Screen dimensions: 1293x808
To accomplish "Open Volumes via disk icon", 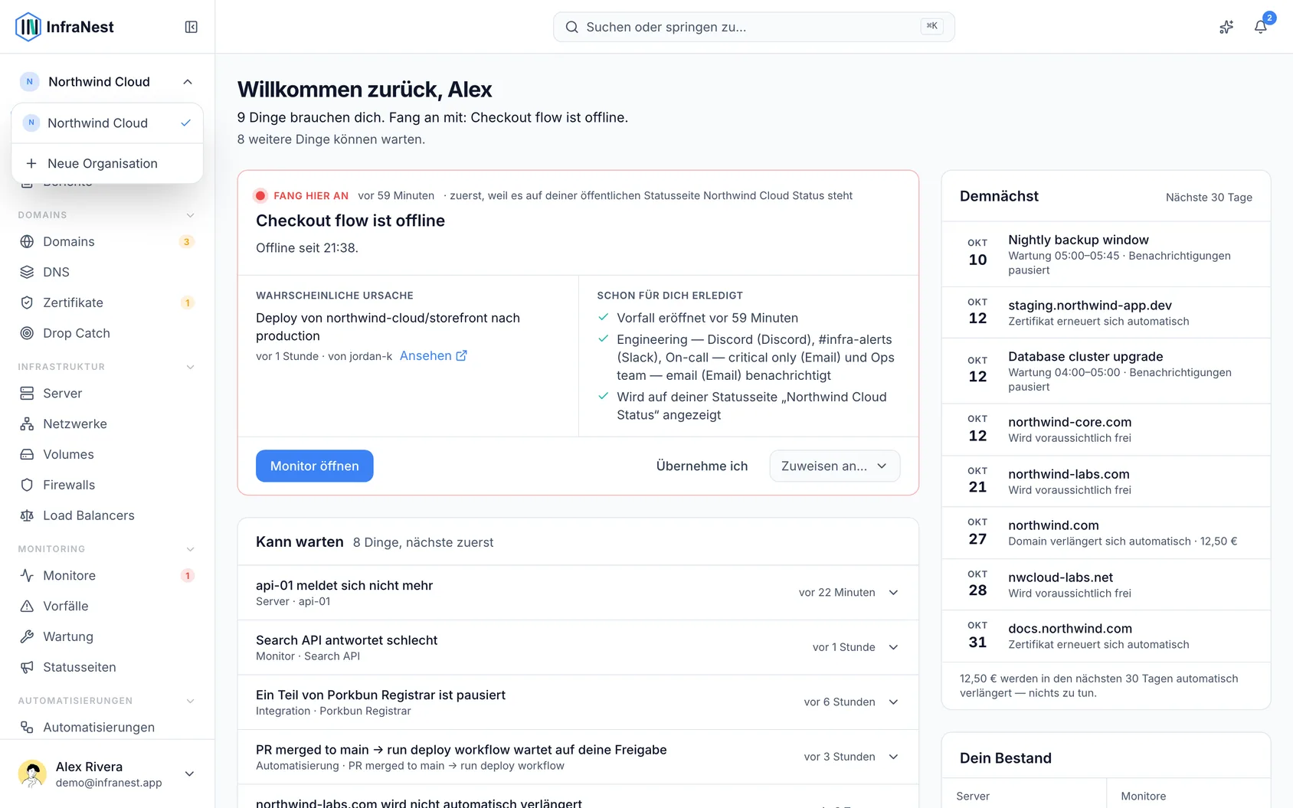I will tap(27, 454).
